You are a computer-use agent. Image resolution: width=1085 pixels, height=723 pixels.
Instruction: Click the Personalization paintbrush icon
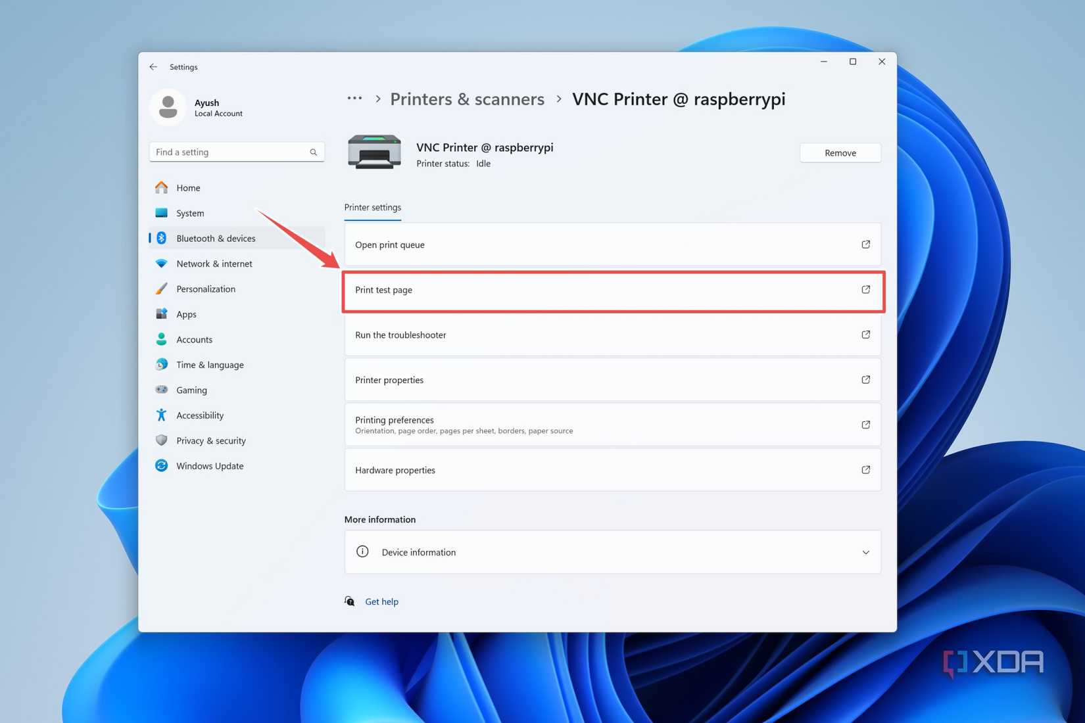point(162,289)
